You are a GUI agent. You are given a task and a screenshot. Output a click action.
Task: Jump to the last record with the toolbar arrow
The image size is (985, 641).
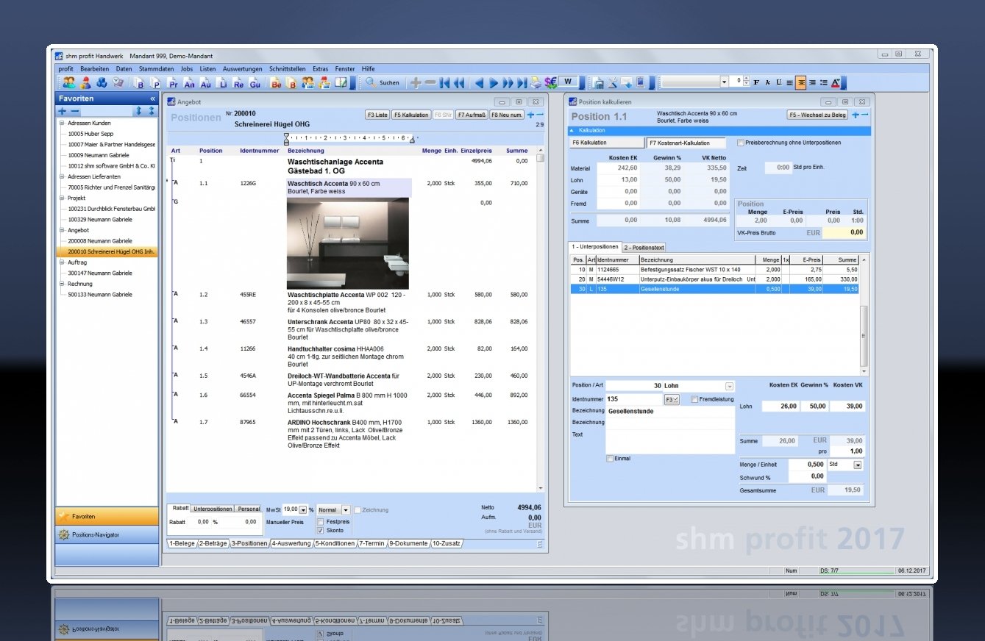[x=522, y=83]
